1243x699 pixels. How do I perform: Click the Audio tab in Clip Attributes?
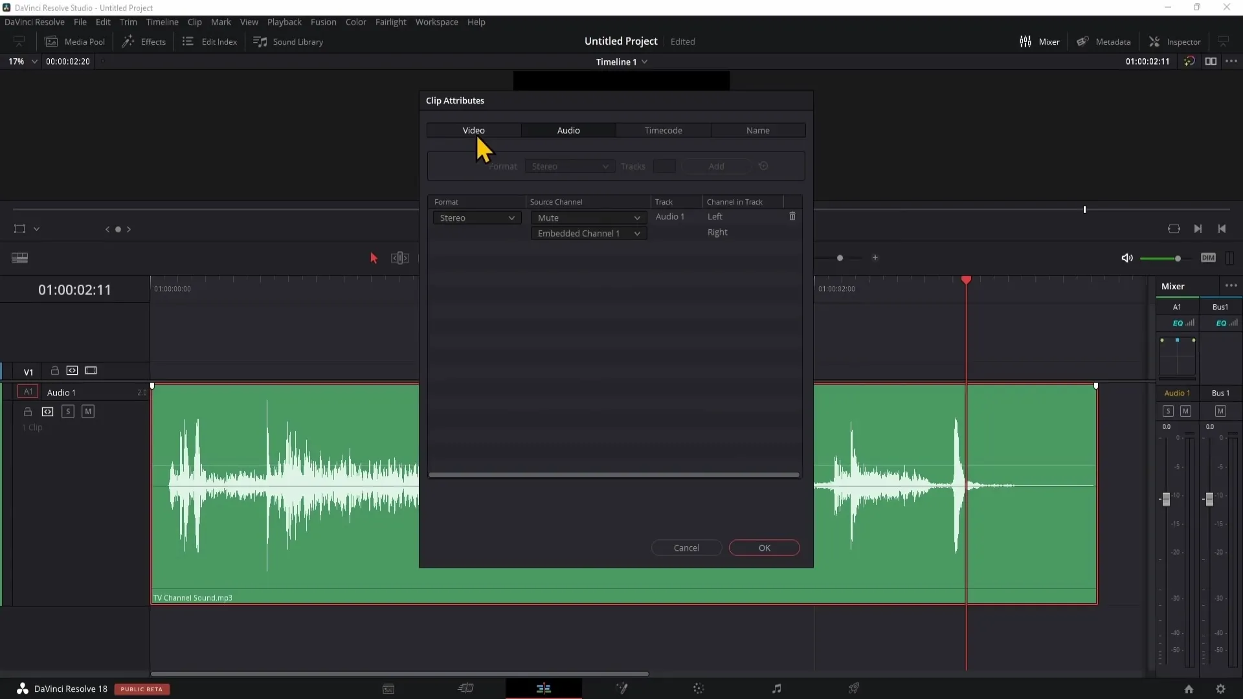tap(568, 129)
